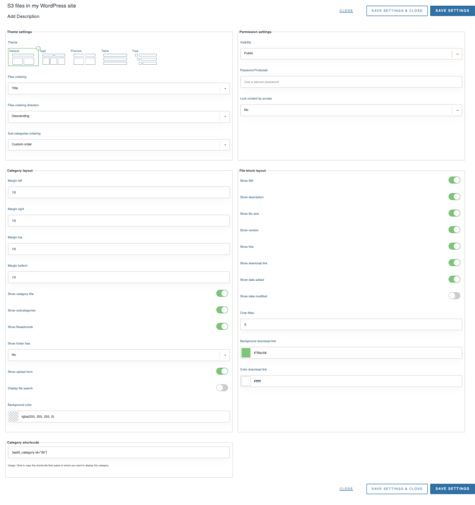Expand the Visibility dropdown set to Public
The width and height of the screenshot is (475, 505).
coord(351,54)
